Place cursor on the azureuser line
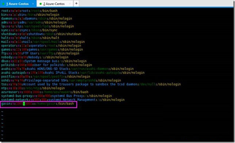 tap(45, 92)
